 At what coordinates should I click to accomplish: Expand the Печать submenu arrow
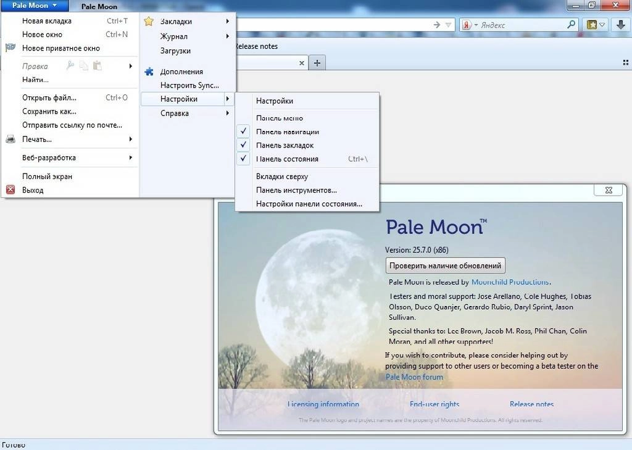pos(131,139)
